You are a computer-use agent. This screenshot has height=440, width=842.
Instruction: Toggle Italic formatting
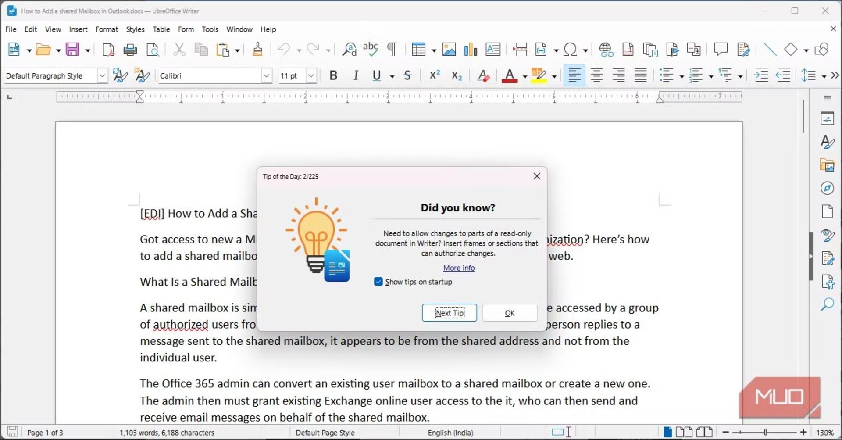pyautogui.click(x=356, y=76)
